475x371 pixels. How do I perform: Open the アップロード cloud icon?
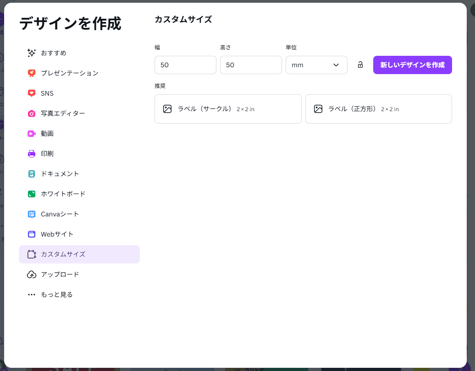[31, 274]
